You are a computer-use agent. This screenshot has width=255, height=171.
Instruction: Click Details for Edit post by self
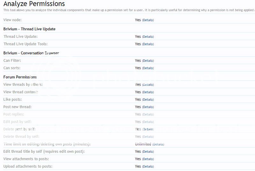pos(148,122)
